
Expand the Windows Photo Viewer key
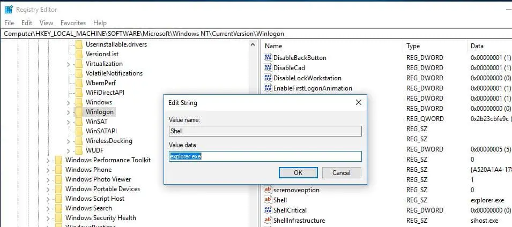point(48,180)
